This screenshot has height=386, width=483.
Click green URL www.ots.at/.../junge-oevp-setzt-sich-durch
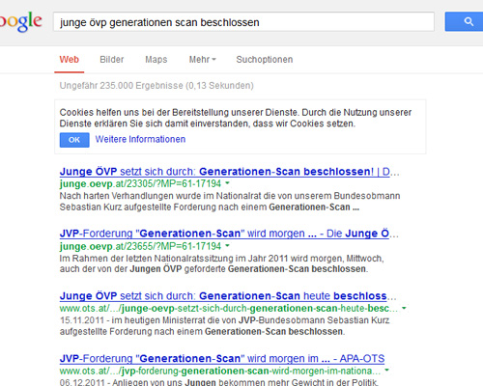[x=229, y=309]
